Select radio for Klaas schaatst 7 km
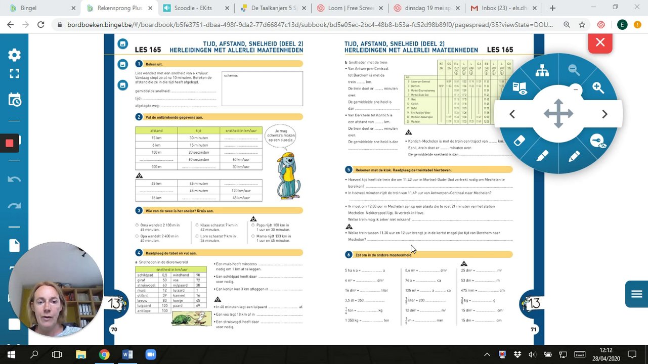The width and height of the screenshot is (648, 364). point(197,225)
